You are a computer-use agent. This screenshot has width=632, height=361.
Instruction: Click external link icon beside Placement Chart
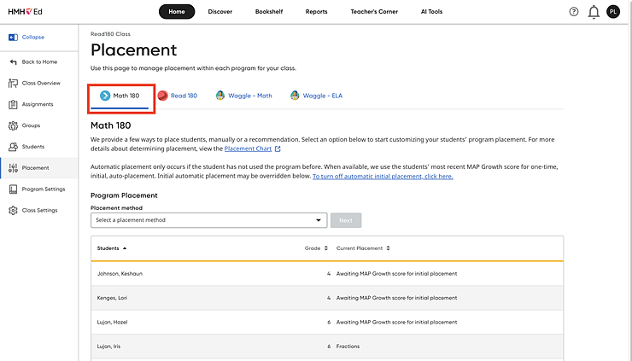[278, 149]
